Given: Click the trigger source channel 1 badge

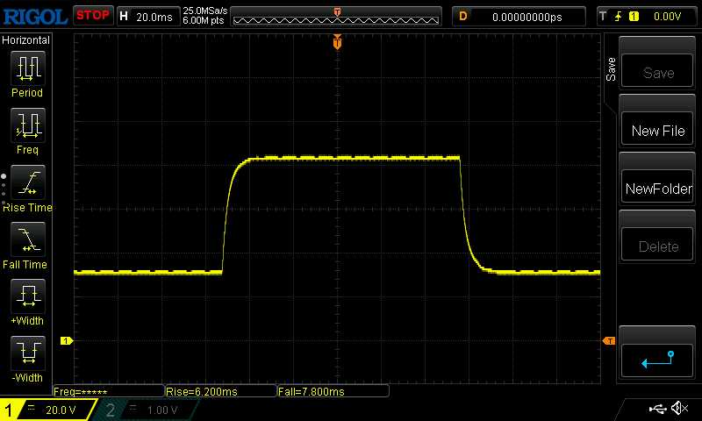Looking at the screenshot, I should tap(634, 17).
